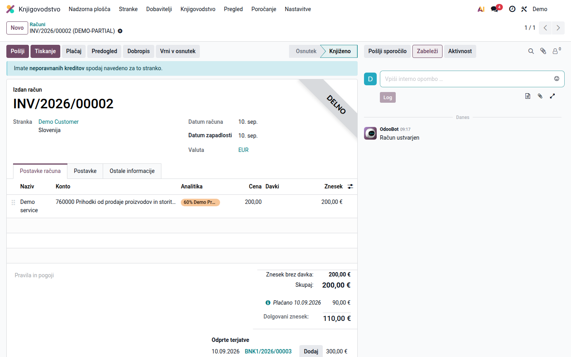The image size is (571, 357).
Task: Open the Nastavitve menu
Action: [x=298, y=9]
